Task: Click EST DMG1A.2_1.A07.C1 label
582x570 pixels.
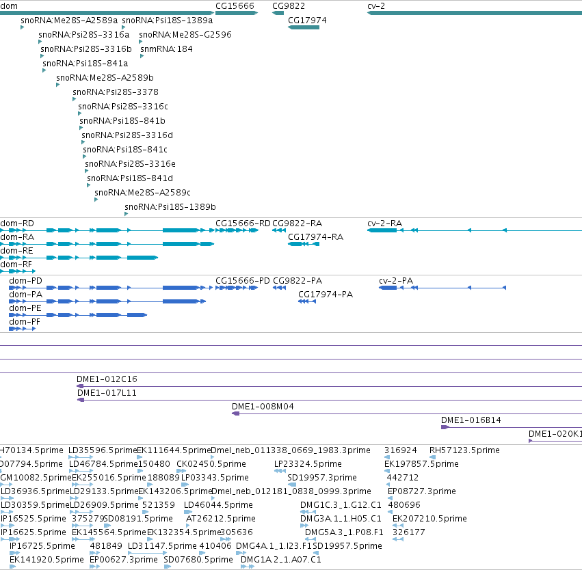Action: tap(281, 560)
